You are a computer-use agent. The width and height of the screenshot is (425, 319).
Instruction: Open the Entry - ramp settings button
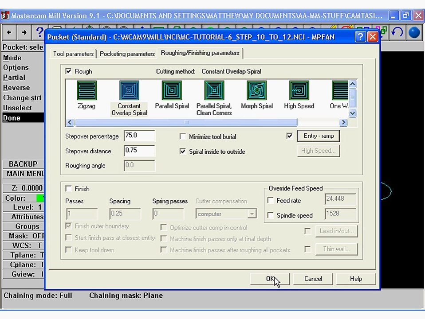point(319,136)
